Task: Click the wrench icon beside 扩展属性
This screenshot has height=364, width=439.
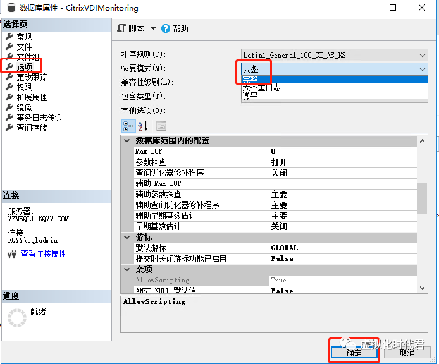Action: [x=9, y=97]
